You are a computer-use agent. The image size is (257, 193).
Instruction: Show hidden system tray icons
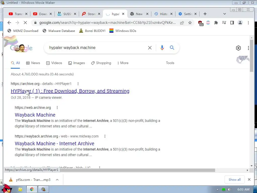[217, 189]
